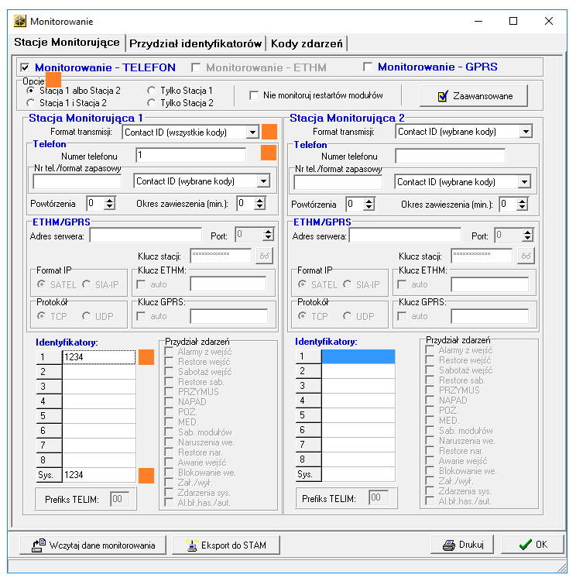Reveal station 2 key with glasses icon
Screen dimensions: 576x578
(526, 256)
